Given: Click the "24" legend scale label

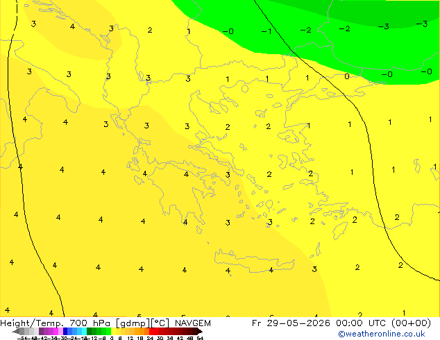Looking at the screenshot, I should 150,338.
